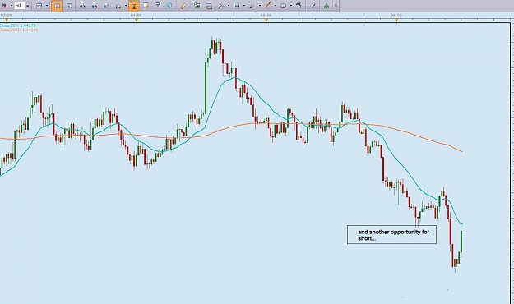Select the ellipse shape tool
This screenshot has height=304, width=514.
283,6
